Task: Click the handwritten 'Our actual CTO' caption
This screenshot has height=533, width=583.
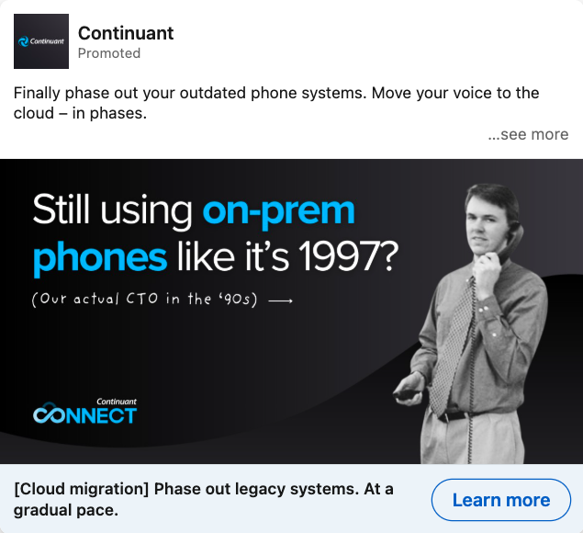Action: tap(145, 300)
